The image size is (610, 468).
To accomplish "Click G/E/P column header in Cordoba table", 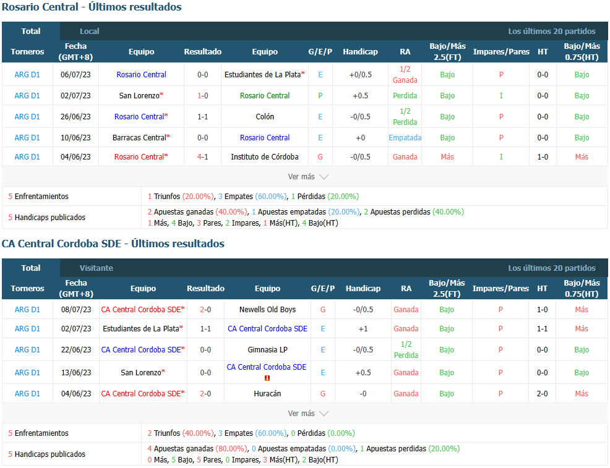I will pos(323,289).
